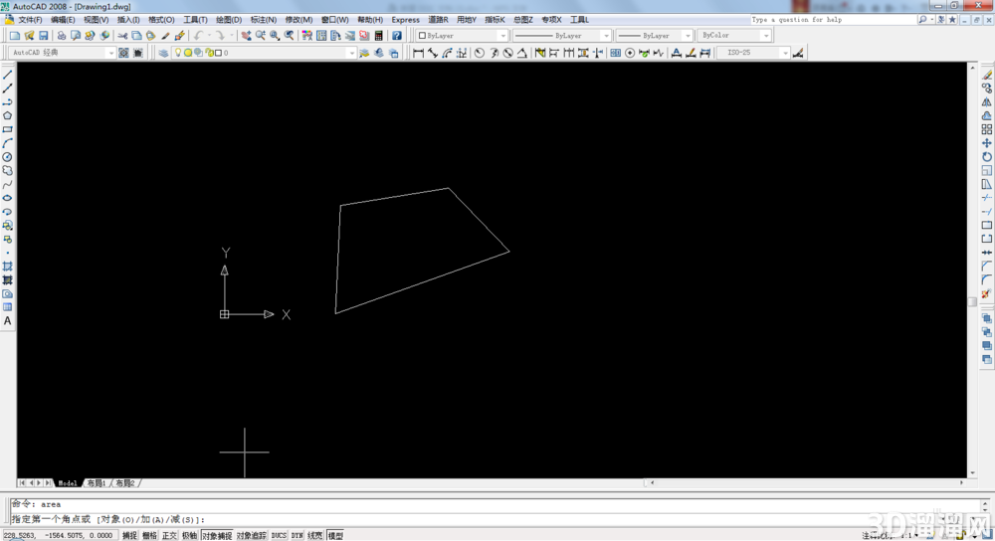Select the Circle draw tool
Image resolution: width=995 pixels, height=541 pixels.
pyautogui.click(x=8, y=157)
